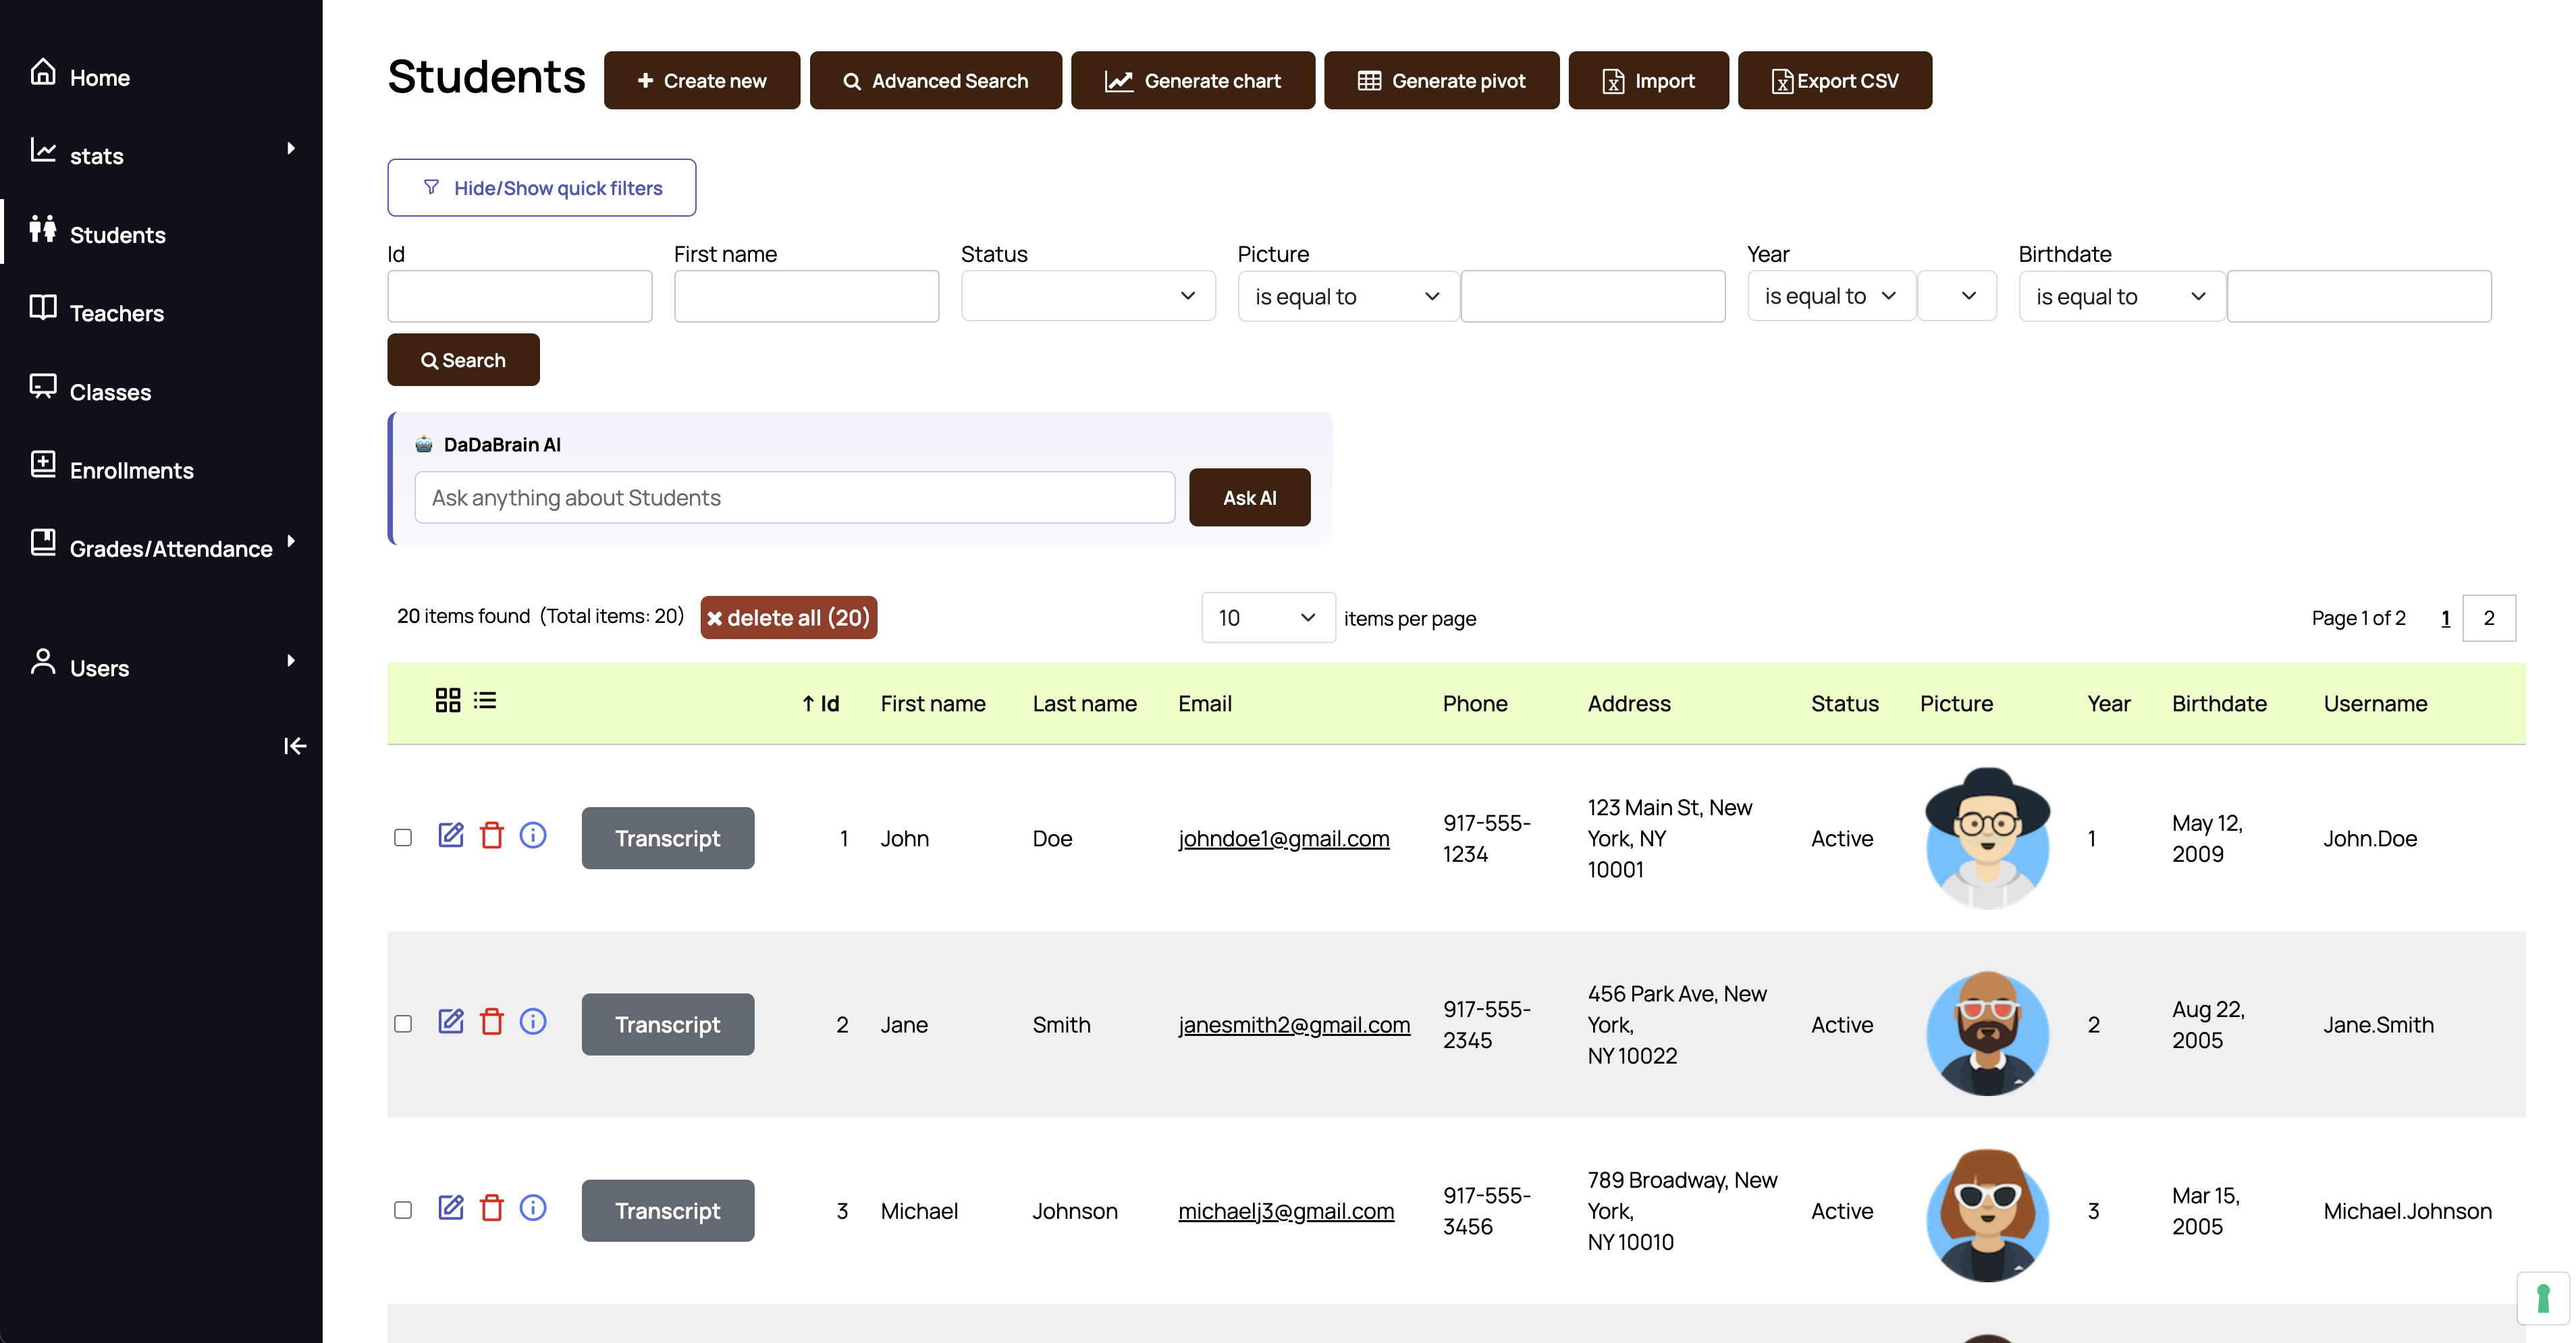The image size is (2576, 1343).
Task: Select checkbox for John Doe row
Action: pyautogui.click(x=403, y=838)
